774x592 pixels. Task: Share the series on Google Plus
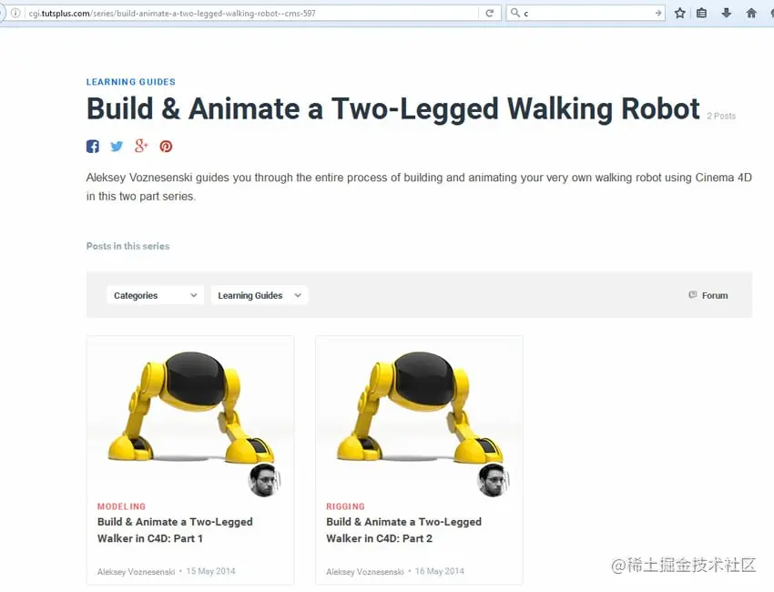[141, 146]
